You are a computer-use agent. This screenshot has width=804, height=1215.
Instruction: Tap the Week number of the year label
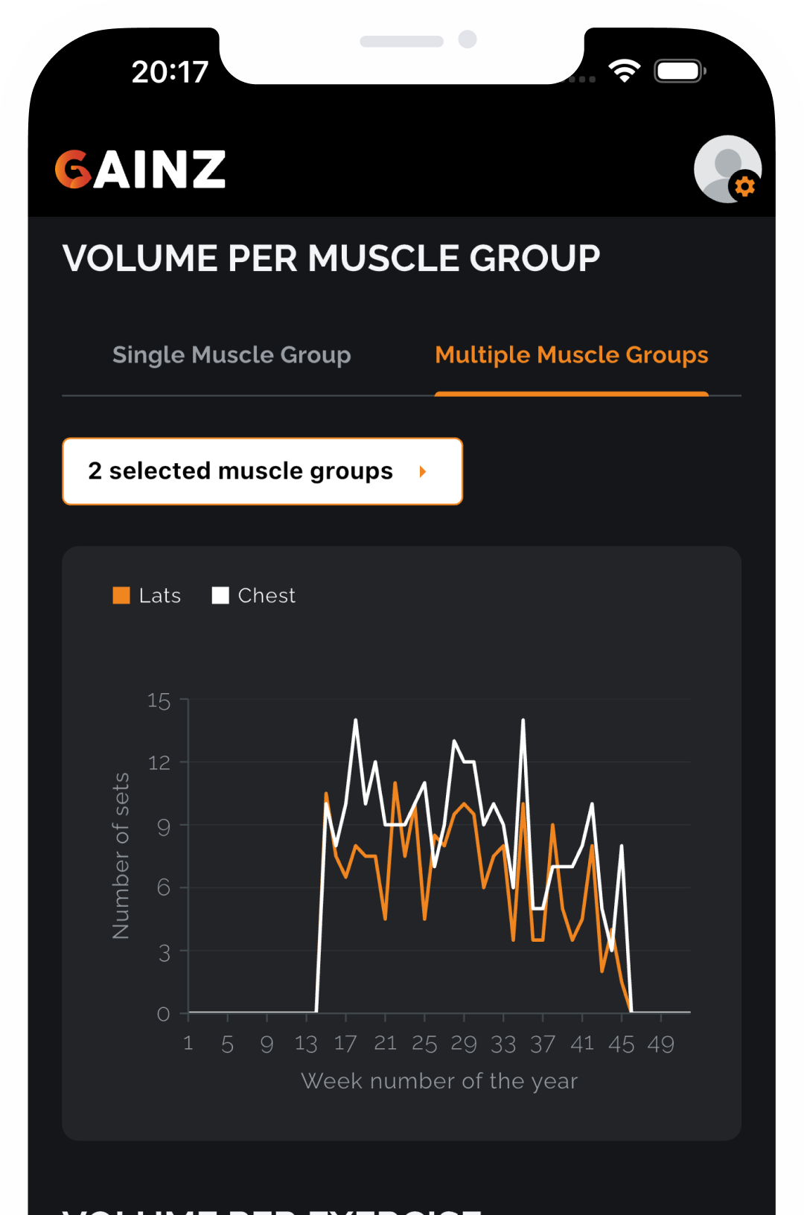[x=439, y=1081]
